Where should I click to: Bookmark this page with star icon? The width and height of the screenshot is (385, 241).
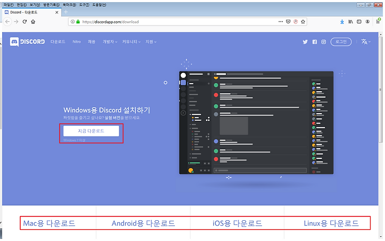pos(303,21)
